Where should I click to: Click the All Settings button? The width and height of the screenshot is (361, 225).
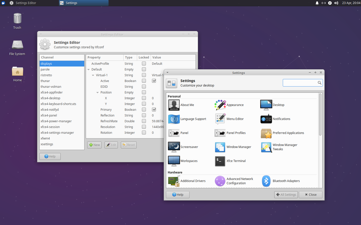tap(286, 194)
